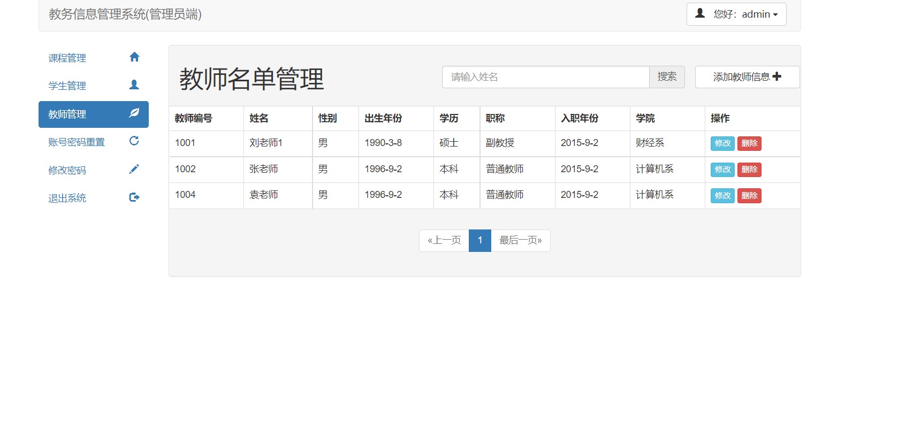Image resolution: width=906 pixels, height=422 pixels.
Task: Select 教师管理 sidebar item
Action: coord(94,114)
